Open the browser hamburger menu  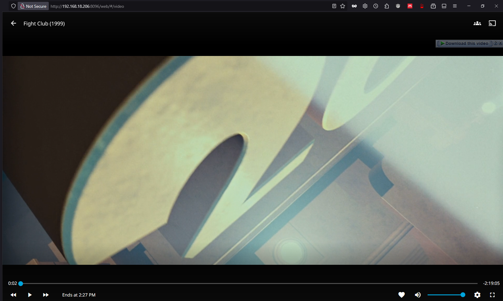(x=455, y=6)
